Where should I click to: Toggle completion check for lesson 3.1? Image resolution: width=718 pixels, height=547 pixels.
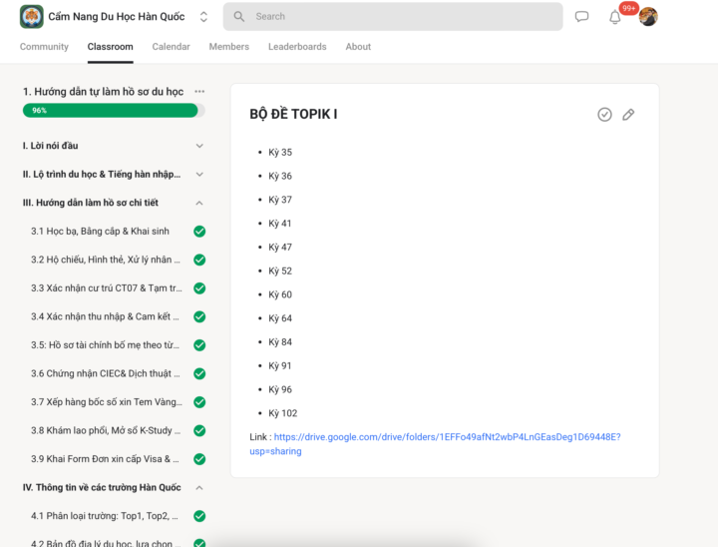(199, 232)
